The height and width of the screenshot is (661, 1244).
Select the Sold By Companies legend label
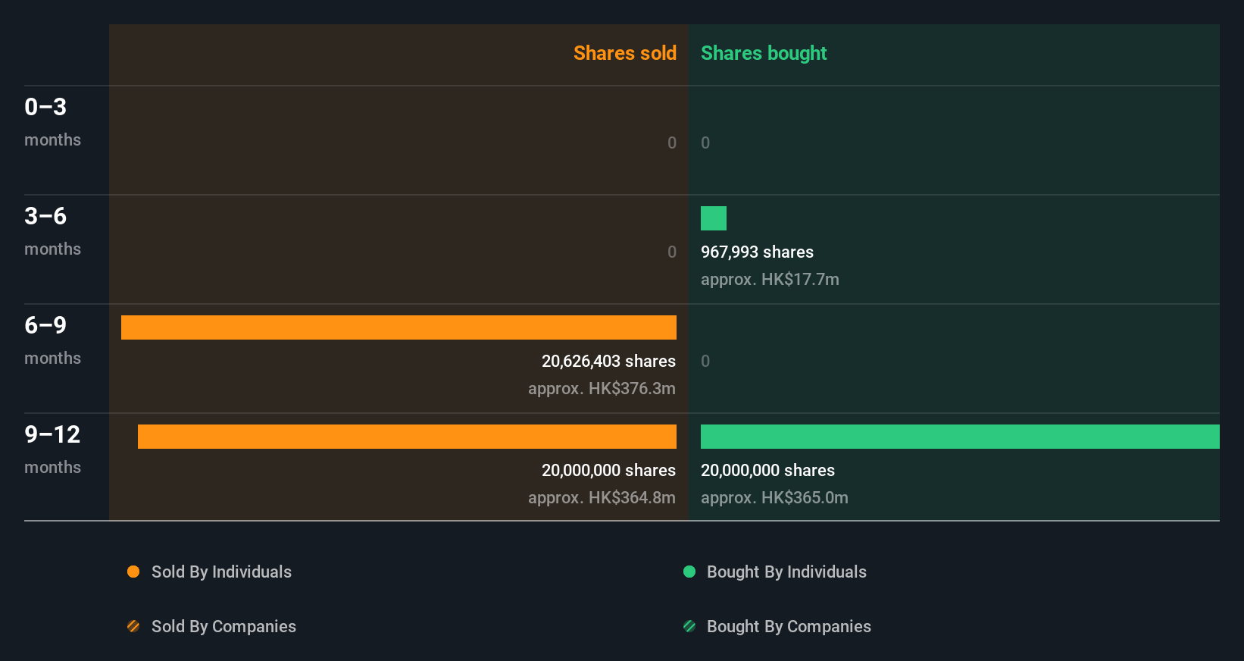[223, 627]
